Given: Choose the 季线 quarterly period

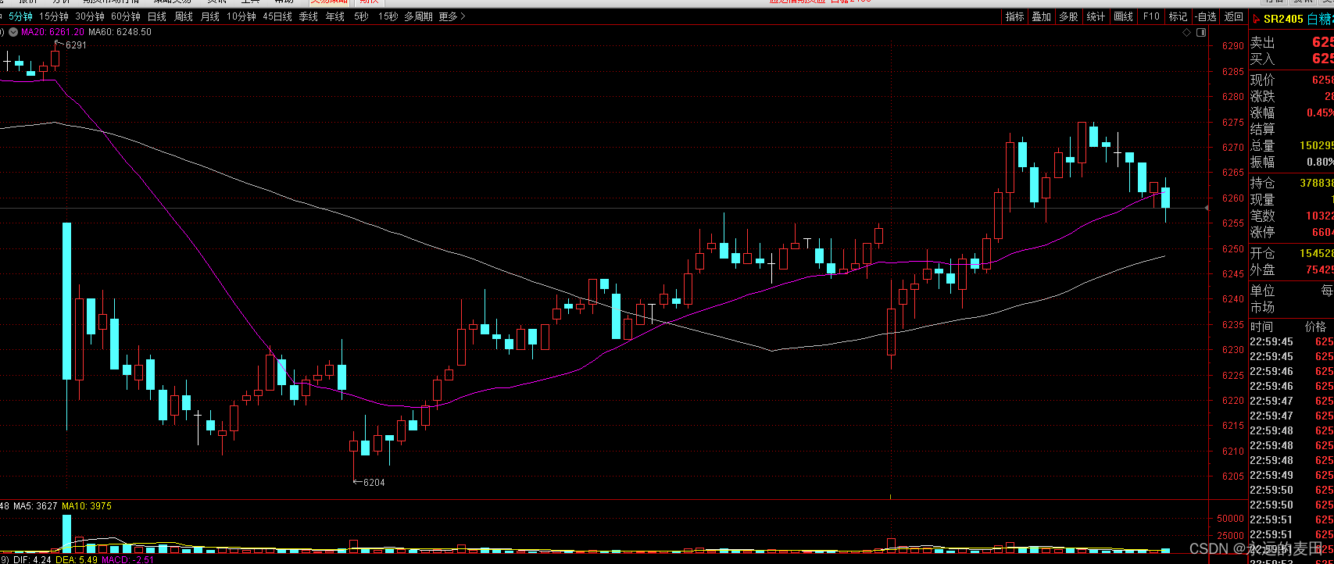Looking at the screenshot, I should [x=308, y=16].
